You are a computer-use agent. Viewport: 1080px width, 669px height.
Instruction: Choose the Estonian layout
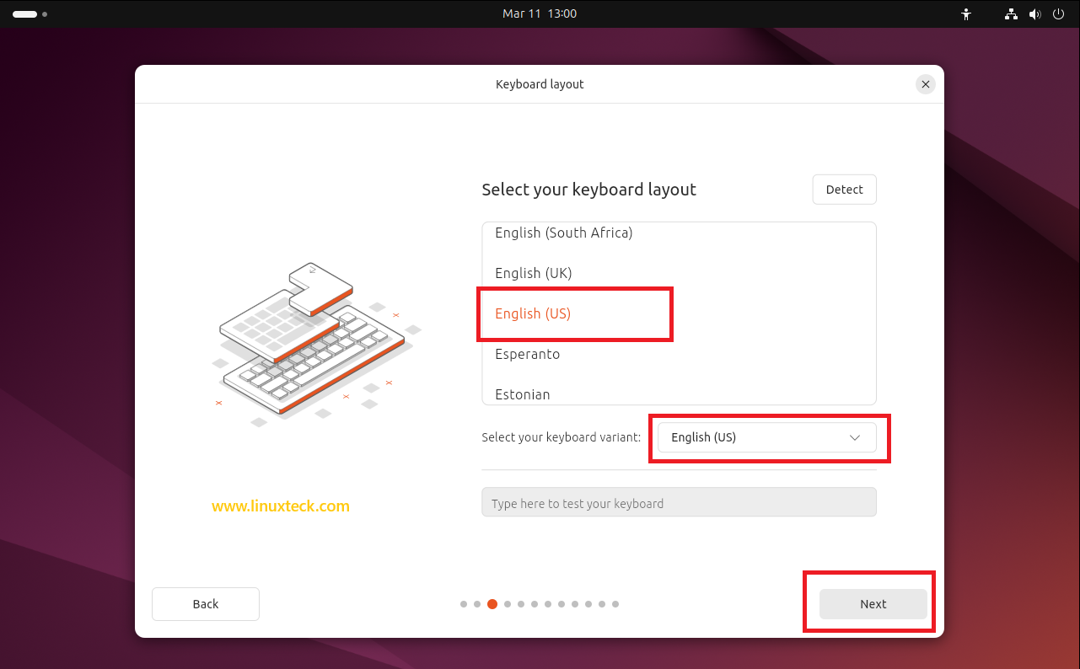tap(522, 393)
